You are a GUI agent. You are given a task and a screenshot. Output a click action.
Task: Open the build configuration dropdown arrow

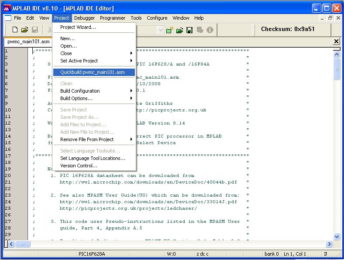[161, 30]
